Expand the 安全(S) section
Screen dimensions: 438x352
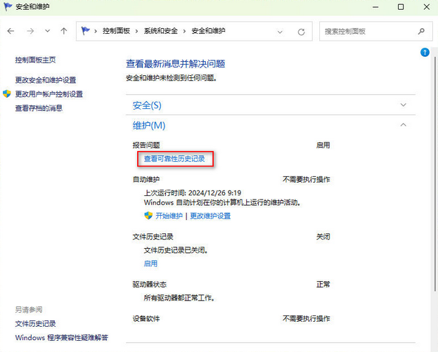pyautogui.click(x=403, y=105)
